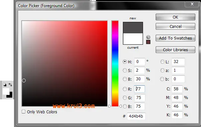This screenshot has height=127, width=201.
Task: Click the Lab b value field
Action: 178,79
